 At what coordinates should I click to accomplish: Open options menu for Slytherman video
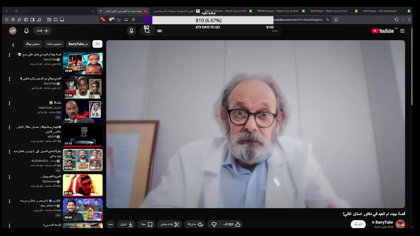pyautogui.click(x=9, y=177)
